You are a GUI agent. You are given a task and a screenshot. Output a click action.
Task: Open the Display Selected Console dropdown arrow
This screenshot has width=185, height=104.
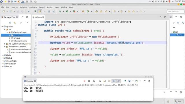pos(133,81)
